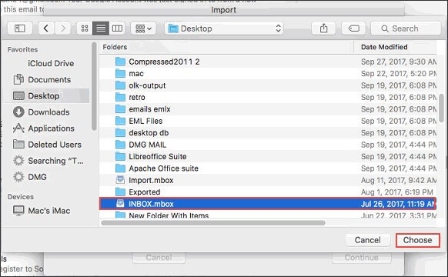Click the retro folder icon
Viewport: 448px width, 277px height.
click(x=120, y=97)
